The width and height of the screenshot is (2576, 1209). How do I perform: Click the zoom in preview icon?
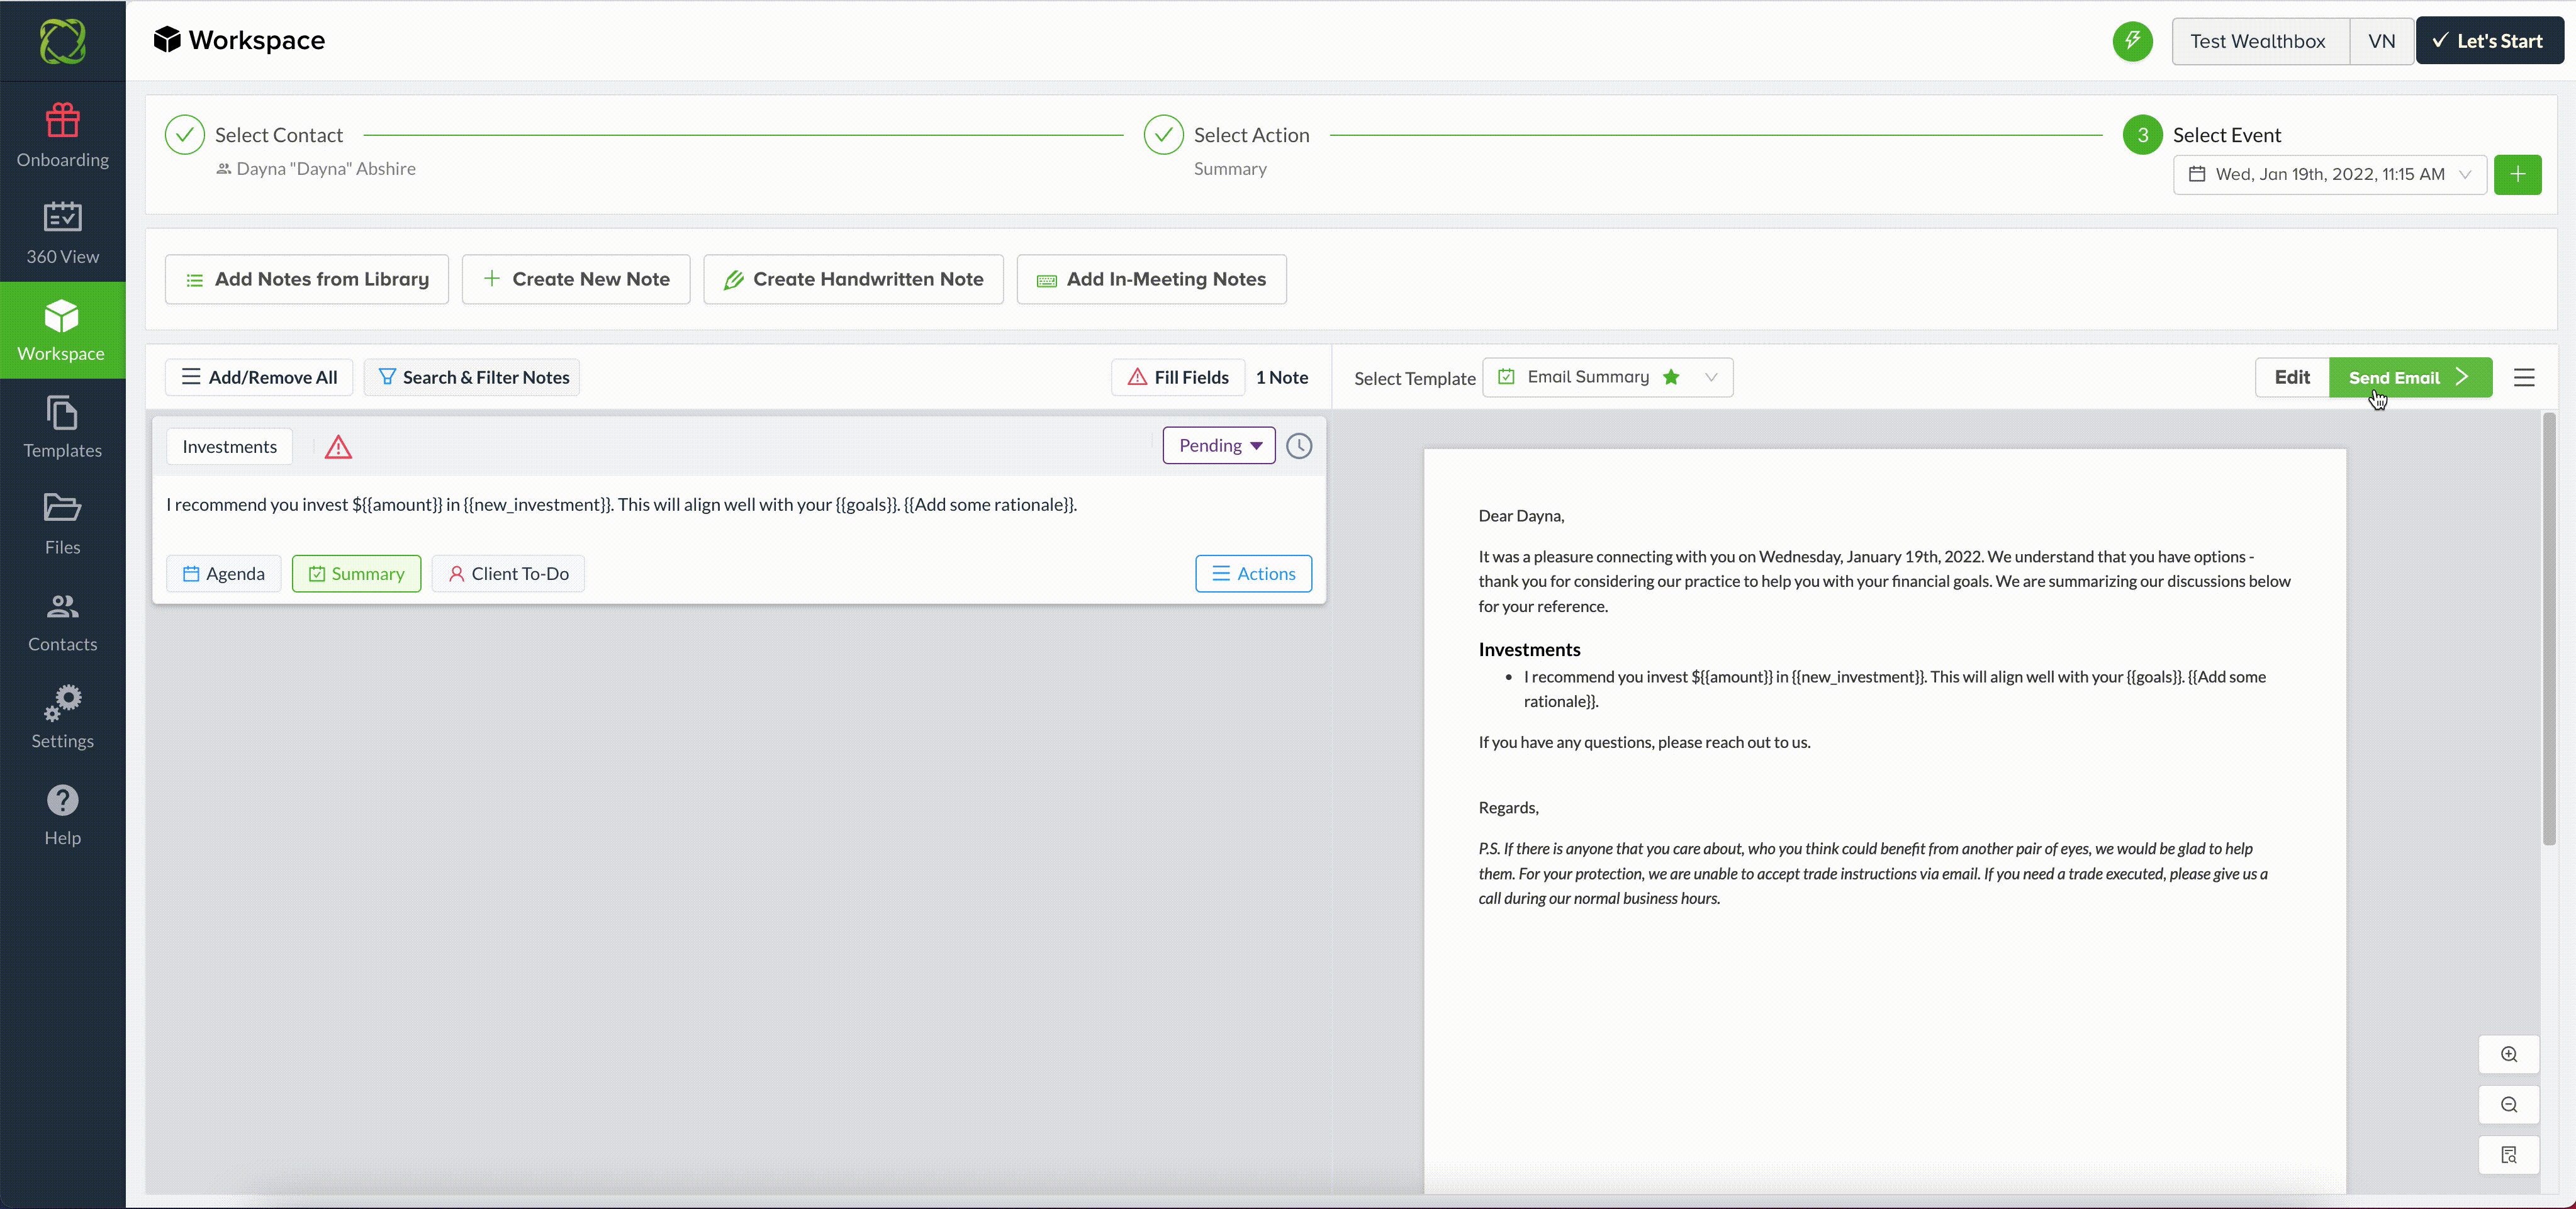(x=2508, y=1054)
